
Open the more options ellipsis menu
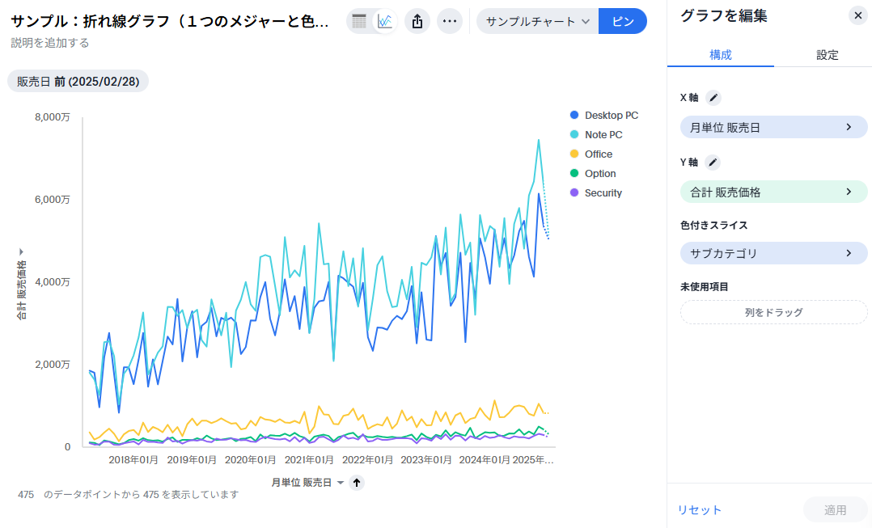click(x=450, y=21)
